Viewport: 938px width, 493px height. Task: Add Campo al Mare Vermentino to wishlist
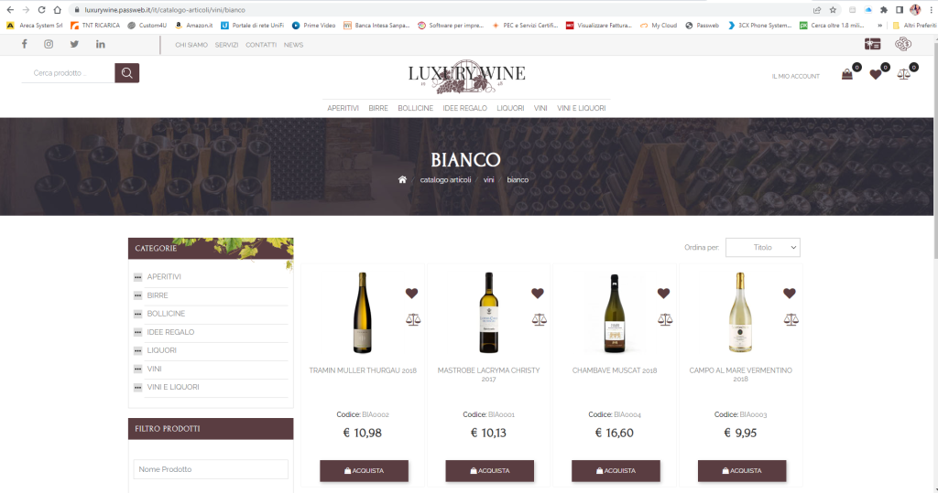pos(790,294)
